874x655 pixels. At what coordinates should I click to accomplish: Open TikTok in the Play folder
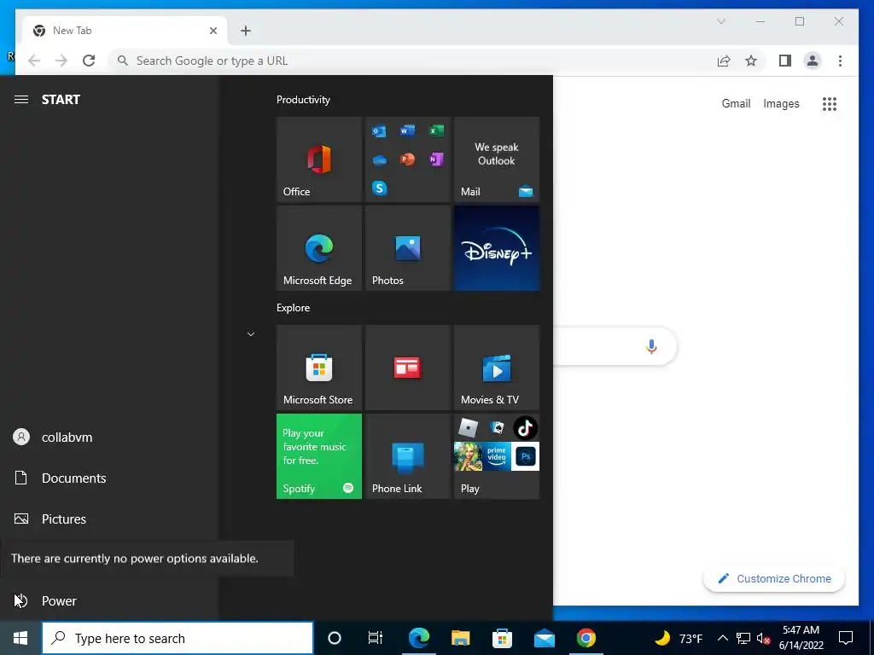[525, 428]
